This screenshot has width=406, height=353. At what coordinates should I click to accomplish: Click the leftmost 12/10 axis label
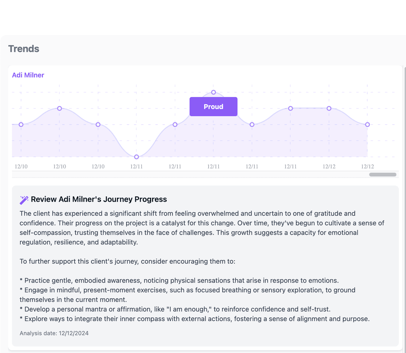(21, 166)
